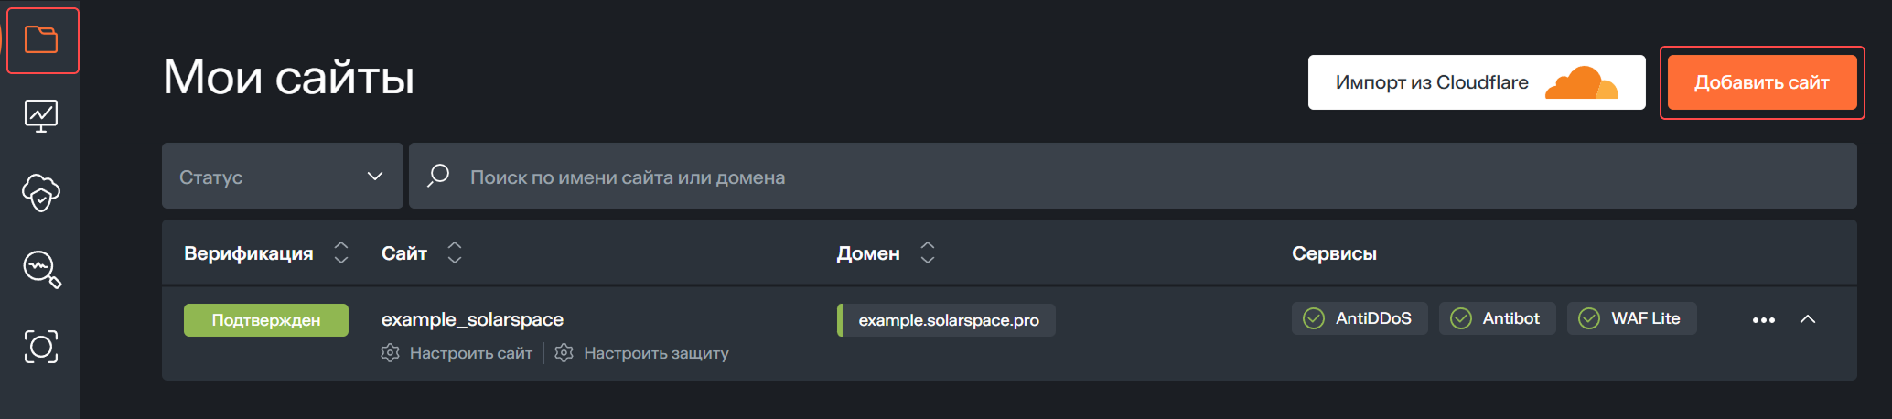The height and width of the screenshot is (419, 1892).
Task: Click the cloud shield protection sidebar icon
Action: click(41, 192)
